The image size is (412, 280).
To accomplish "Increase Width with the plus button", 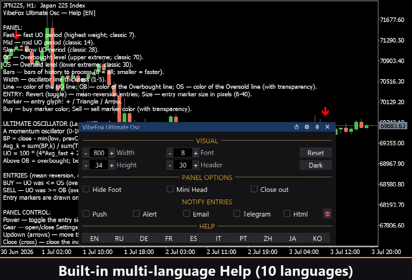I will tap(112, 153).
